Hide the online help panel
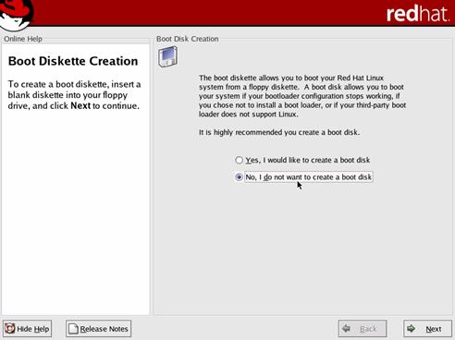The image size is (455, 340). coord(28,329)
